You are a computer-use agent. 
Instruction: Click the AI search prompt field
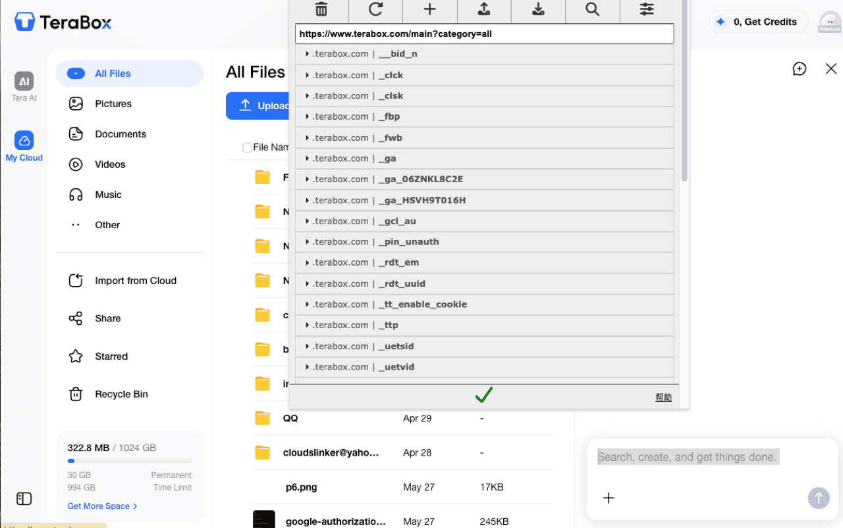pos(688,457)
